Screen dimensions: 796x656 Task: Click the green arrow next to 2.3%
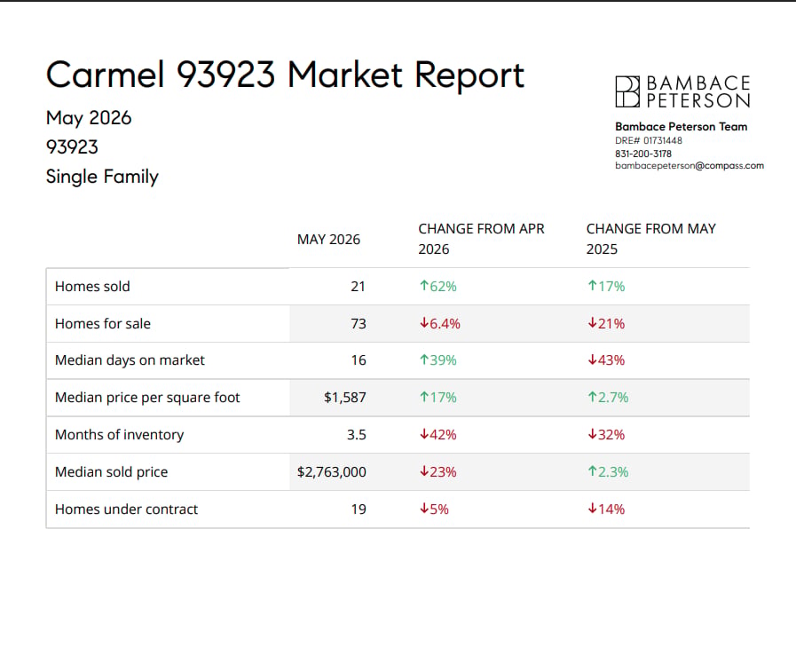592,471
